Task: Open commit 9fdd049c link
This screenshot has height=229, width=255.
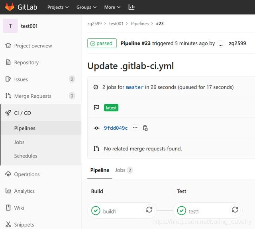Action: (x=116, y=128)
